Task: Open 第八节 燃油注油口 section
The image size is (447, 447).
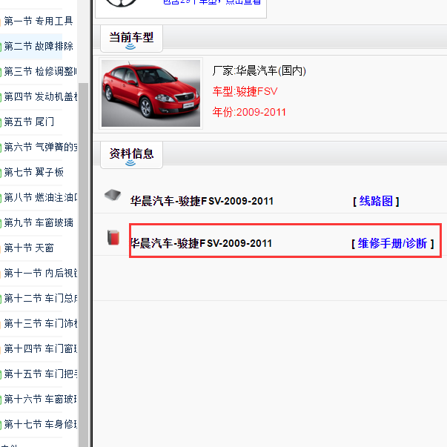Action: click(x=40, y=197)
